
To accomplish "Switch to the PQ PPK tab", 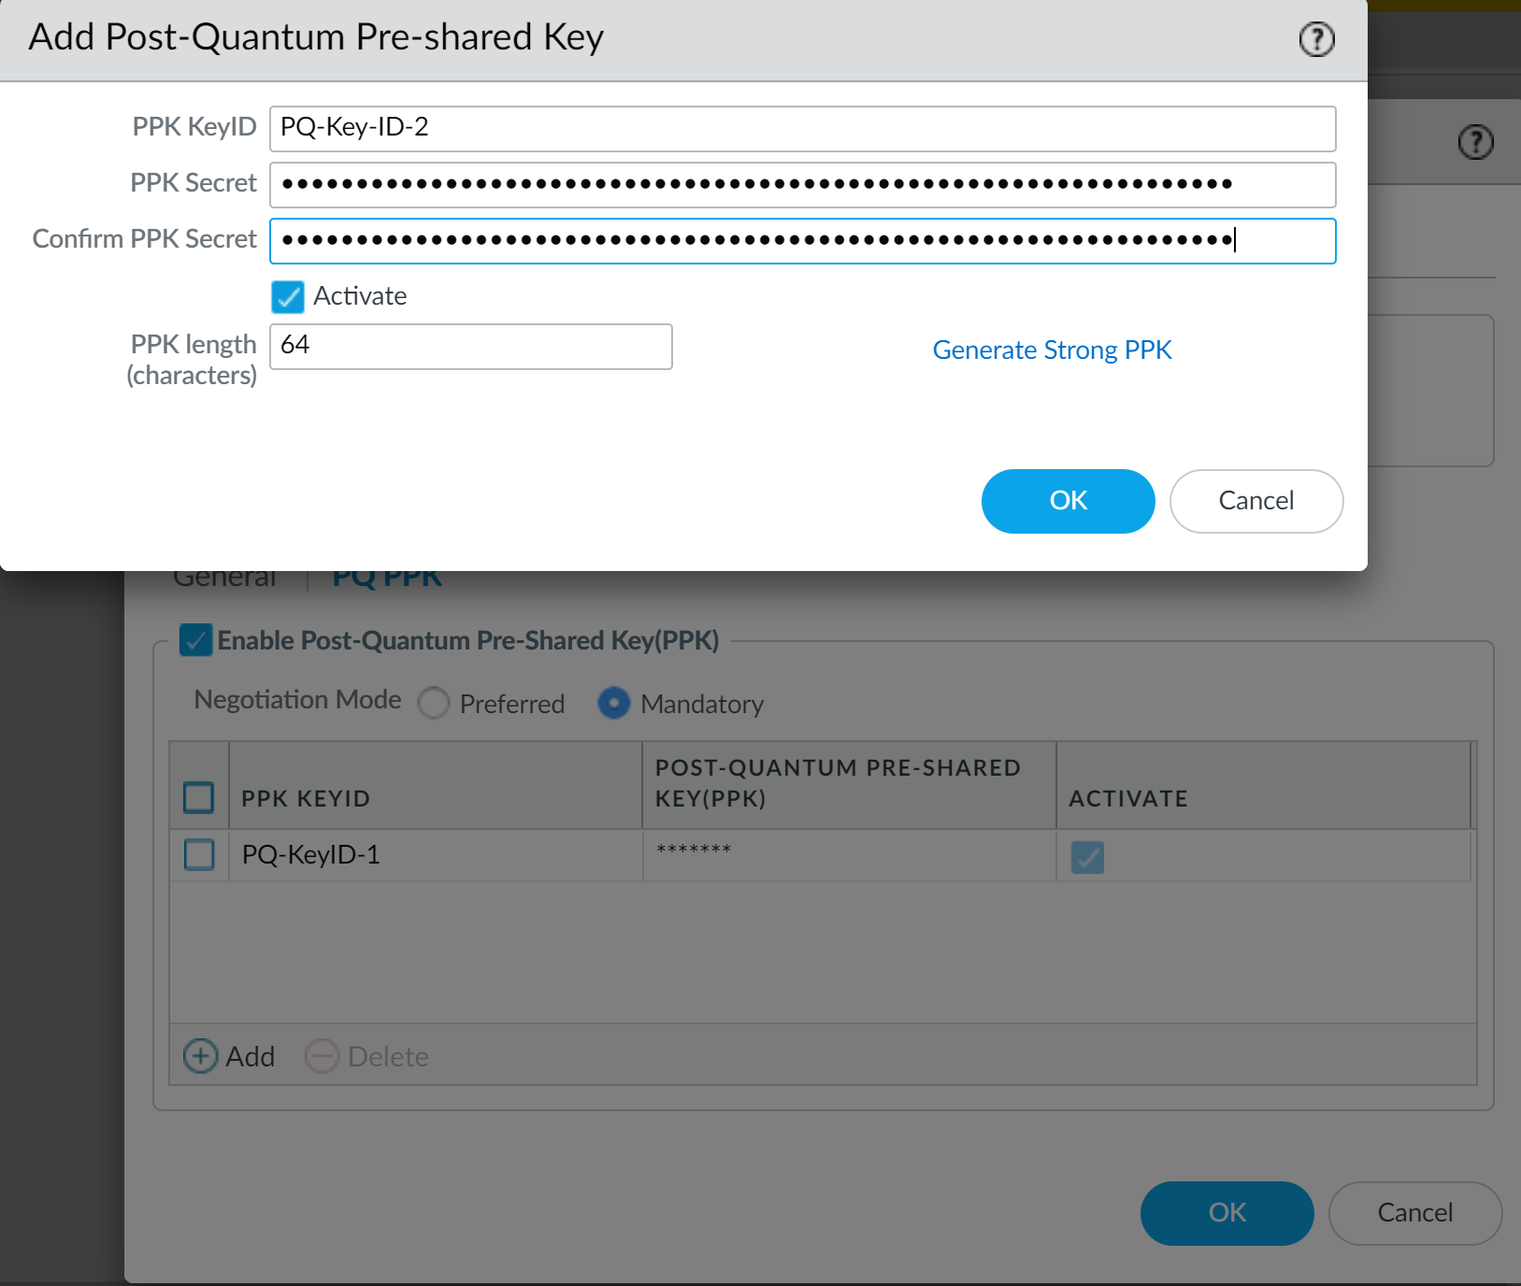I will point(387,579).
